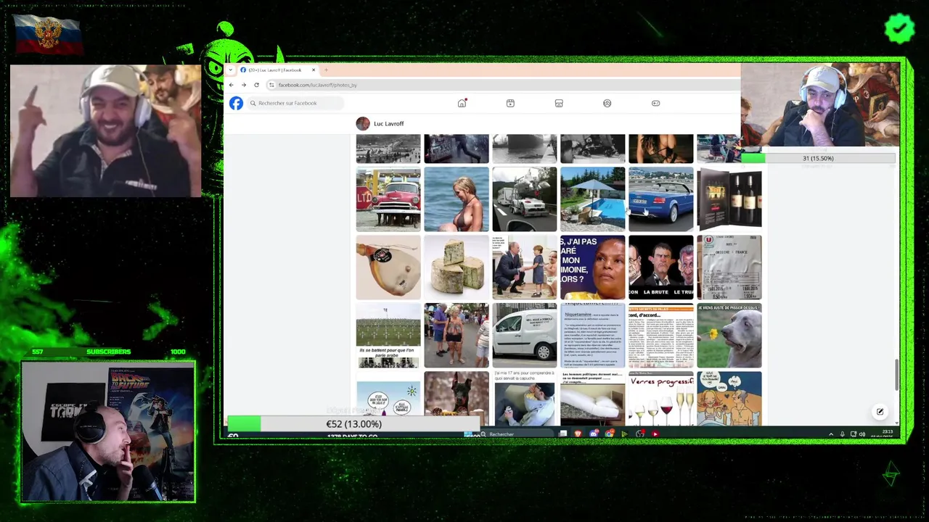Viewport: 929px width, 522px height.
Task: Open the white van photo
Action: [525, 336]
